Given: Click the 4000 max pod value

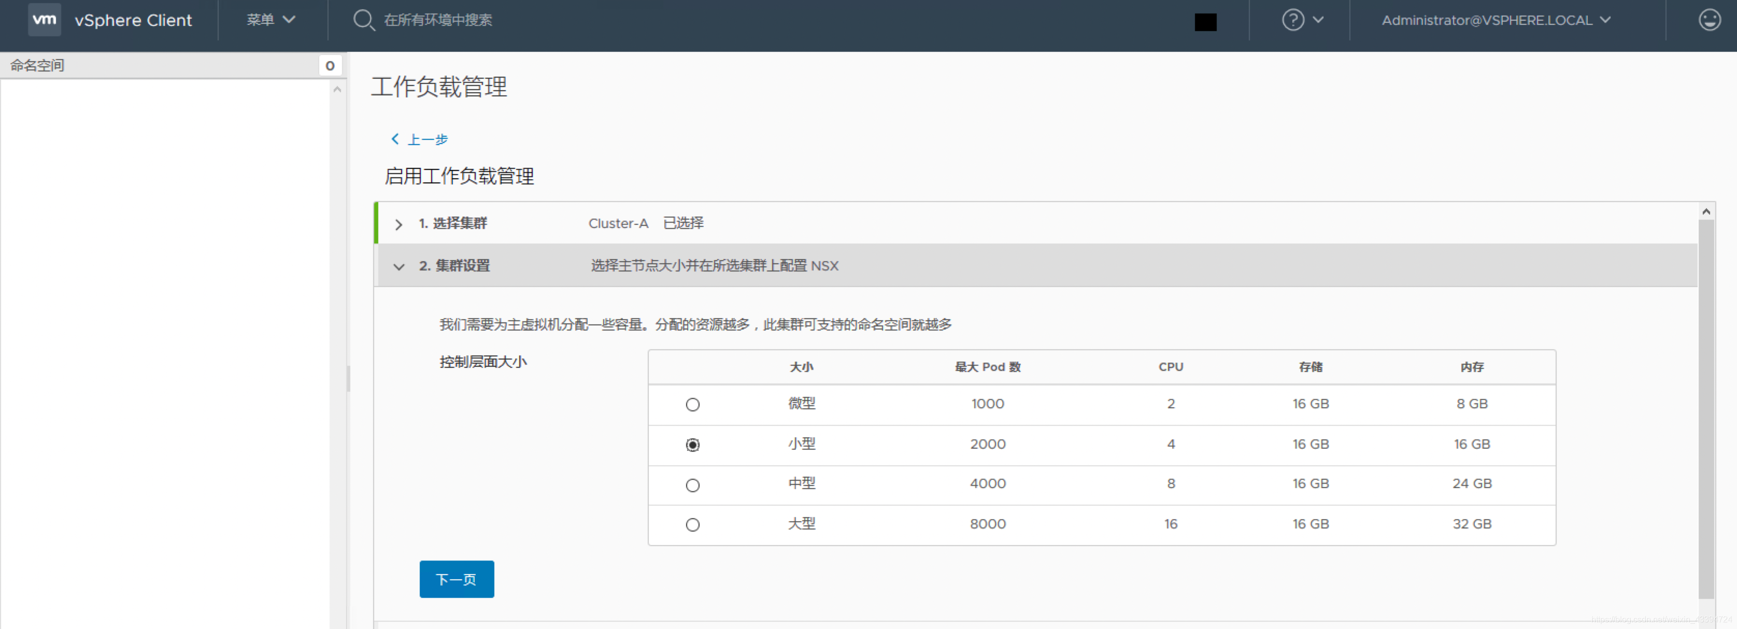Looking at the screenshot, I should pos(988,483).
